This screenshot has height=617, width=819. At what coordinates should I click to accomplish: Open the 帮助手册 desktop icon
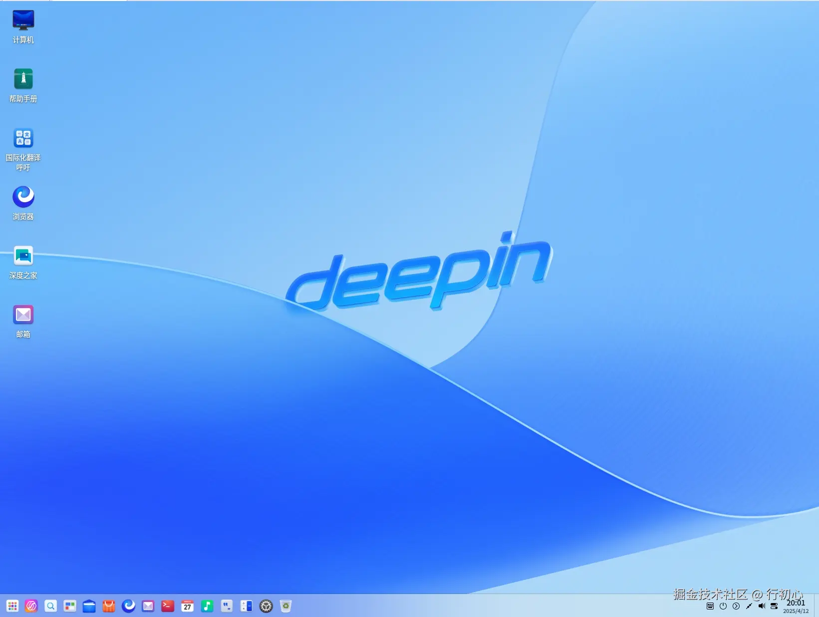(x=23, y=86)
